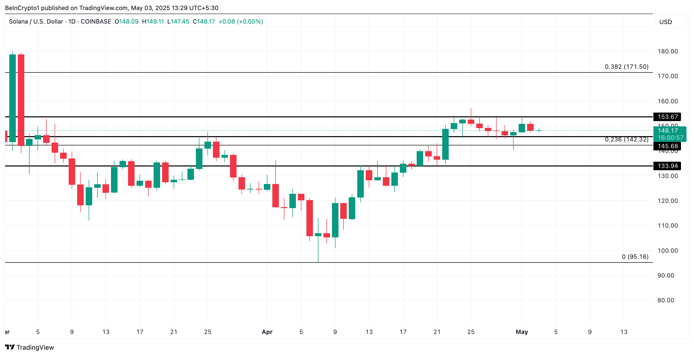Click the +0.08 (+0.05%) change value
The width and height of the screenshot is (694, 356).
click(x=241, y=22)
